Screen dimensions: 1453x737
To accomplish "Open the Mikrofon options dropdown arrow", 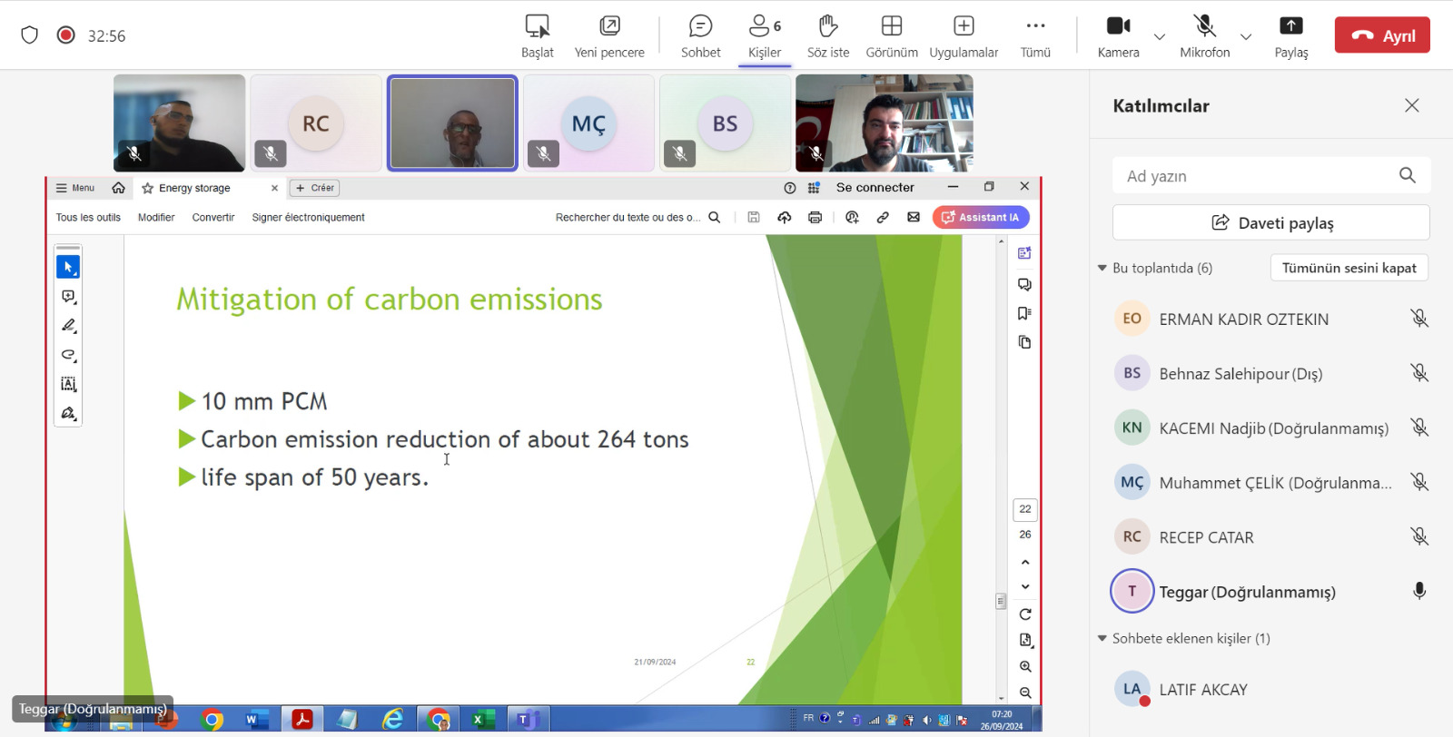I will (x=1246, y=37).
